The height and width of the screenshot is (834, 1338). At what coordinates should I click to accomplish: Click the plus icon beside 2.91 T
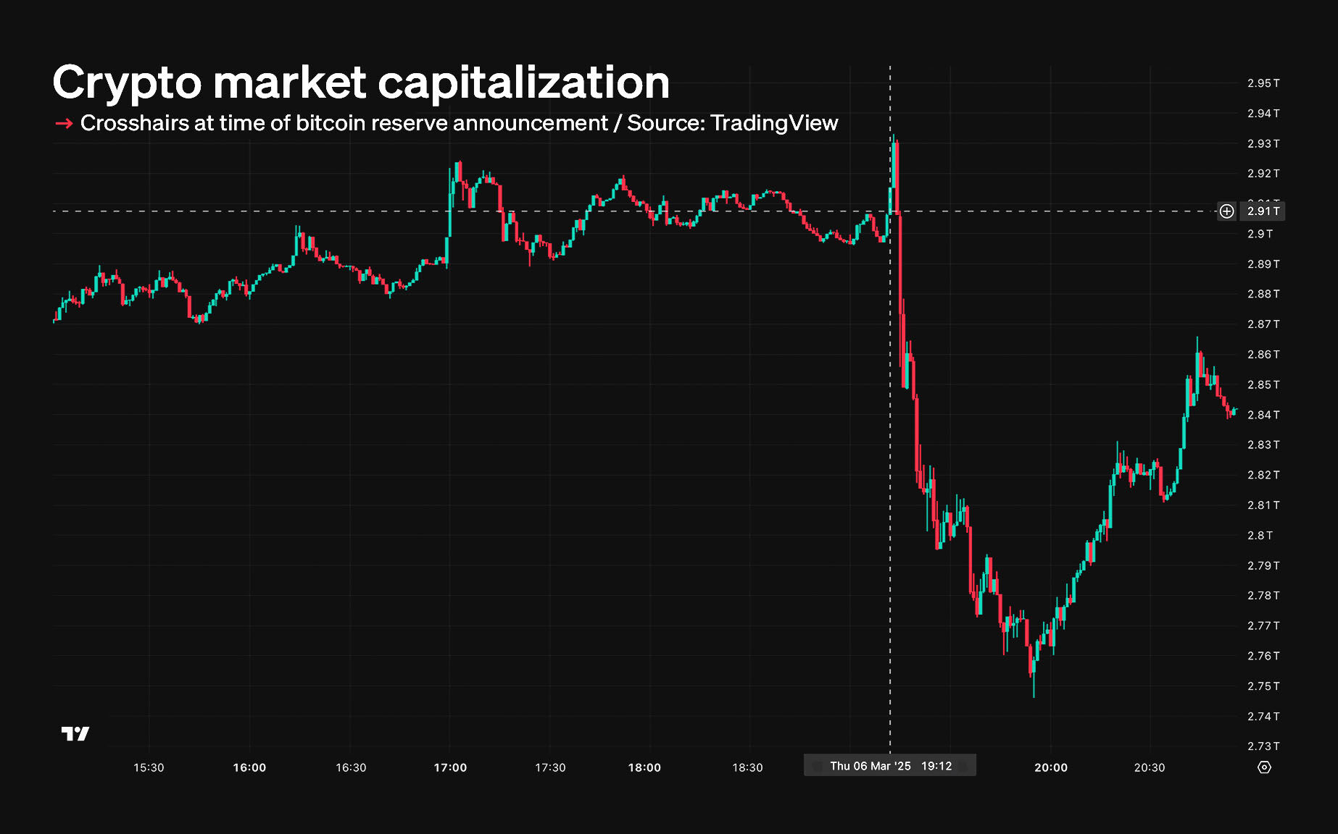coord(1226,211)
